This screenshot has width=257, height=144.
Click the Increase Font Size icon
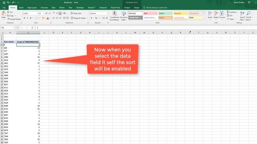pyautogui.click(x=47, y=13)
